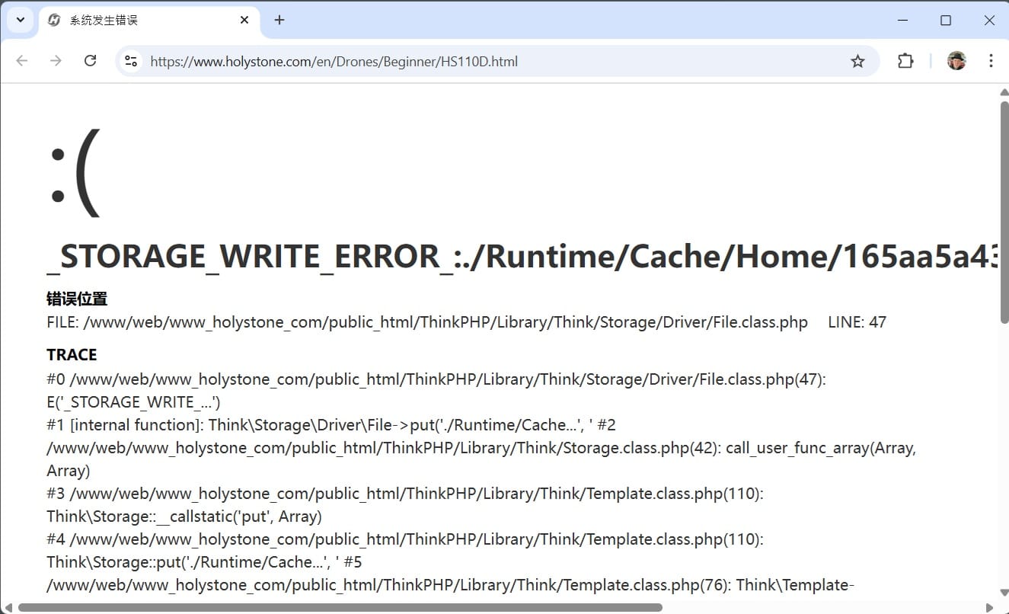The width and height of the screenshot is (1009, 614).
Task: Bookmark this page with the star icon
Action: click(857, 61)
